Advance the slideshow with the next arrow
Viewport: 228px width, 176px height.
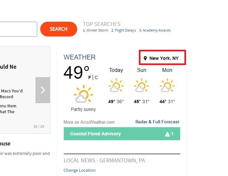coord(43,90)
